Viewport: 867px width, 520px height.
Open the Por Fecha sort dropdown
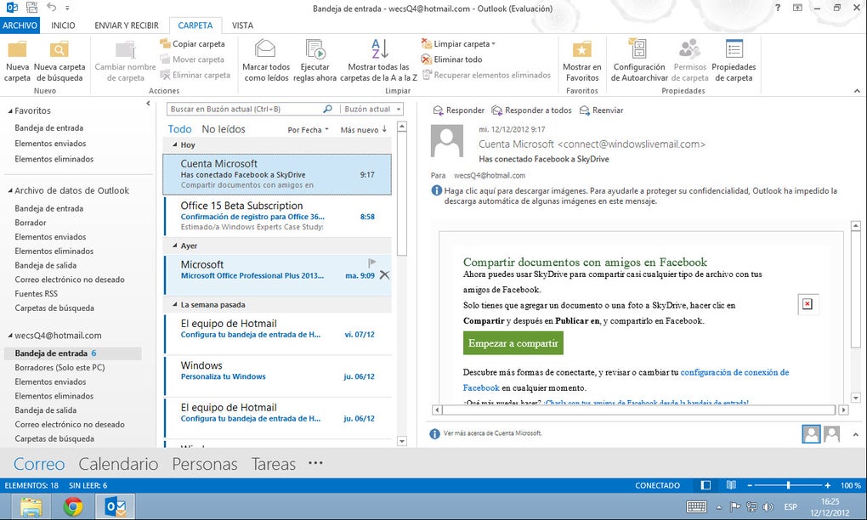[x=308, y=130]
